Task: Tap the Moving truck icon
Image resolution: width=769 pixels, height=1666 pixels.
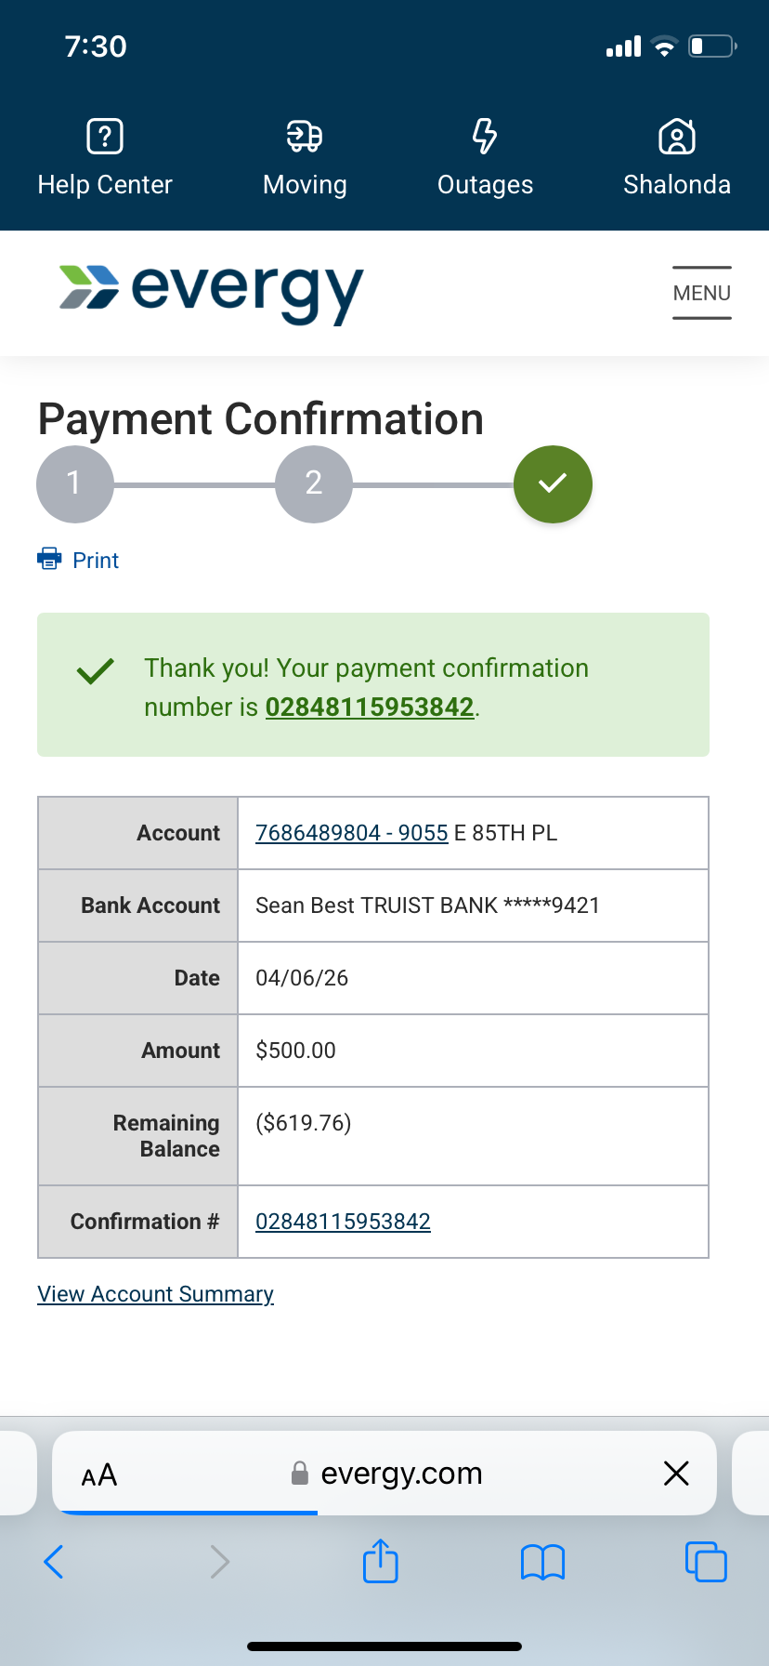Action: click(305, 137)
